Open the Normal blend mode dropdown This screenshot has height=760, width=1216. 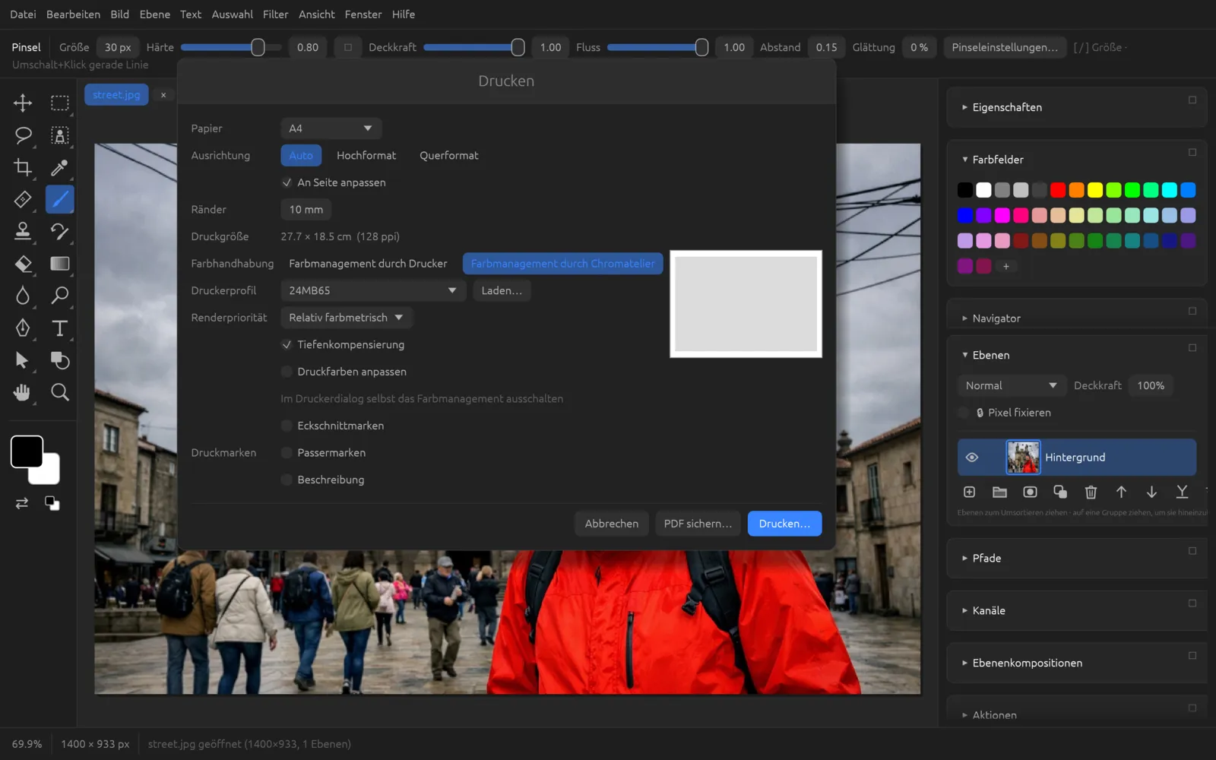click(x=1011, y=385)
